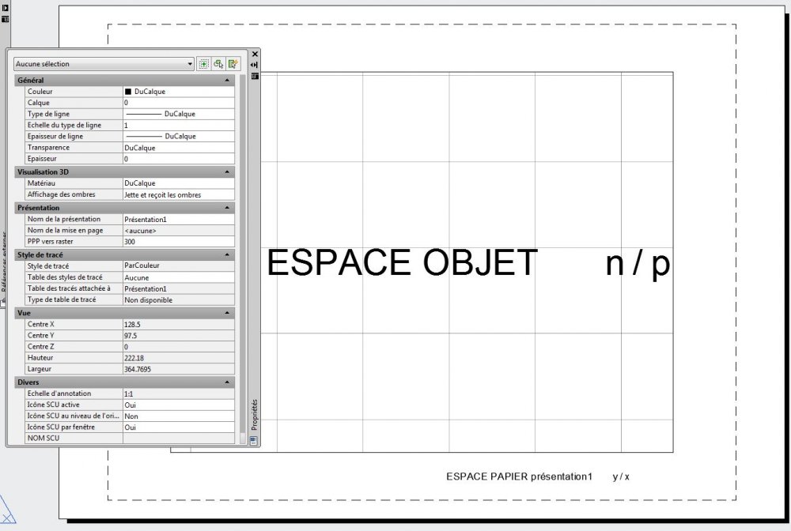Collapse the Général section
Viewport: 791px width, 531px height.
pyautogui.click(x=227, y=80)
